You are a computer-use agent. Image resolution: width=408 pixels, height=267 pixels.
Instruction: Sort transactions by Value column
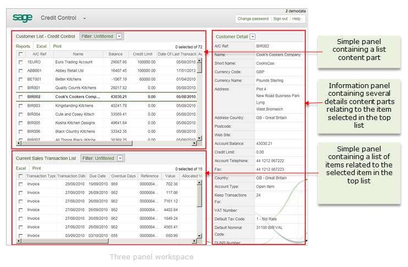pyautogui.click(x=170, y=176)
